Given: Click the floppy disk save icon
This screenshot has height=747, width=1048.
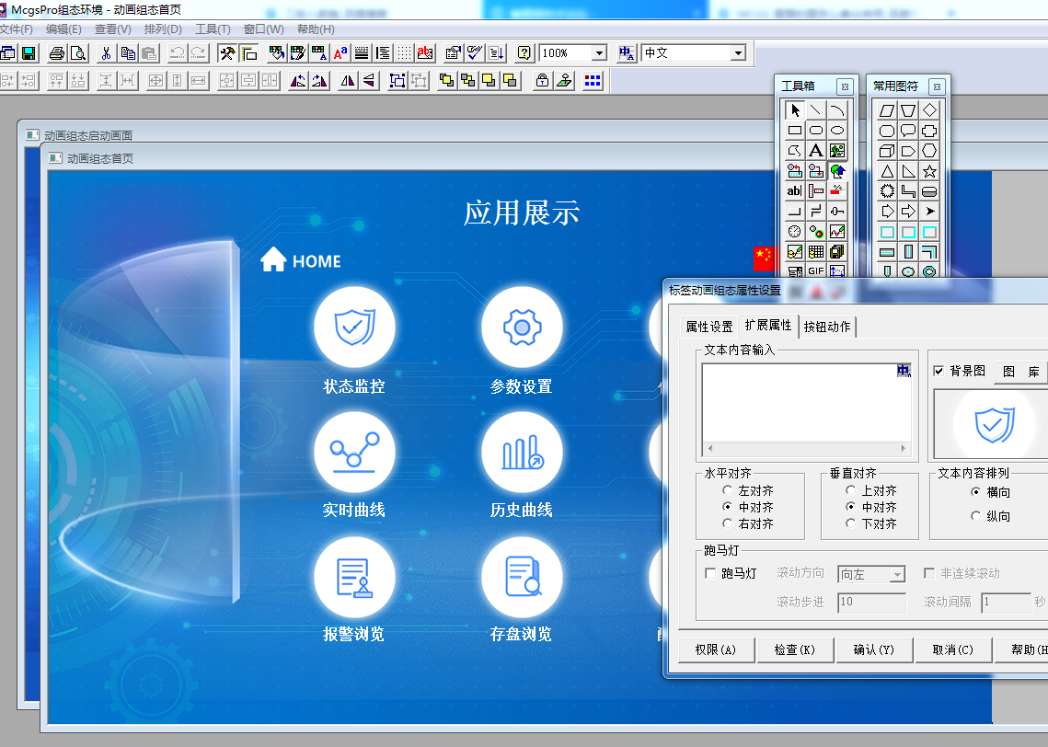Looking at the screenshot, I should 29,53.
